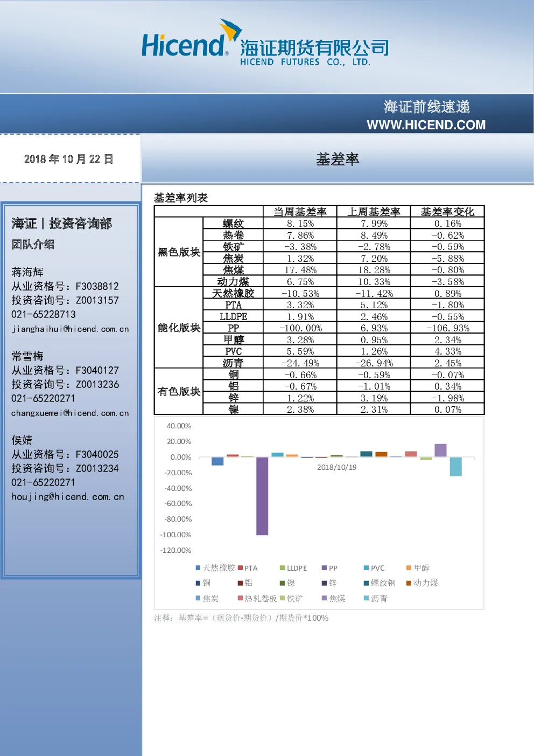Select the 17.48% value for 焦煤
This screenshot has width=534, height=756.
pos(300,270)
